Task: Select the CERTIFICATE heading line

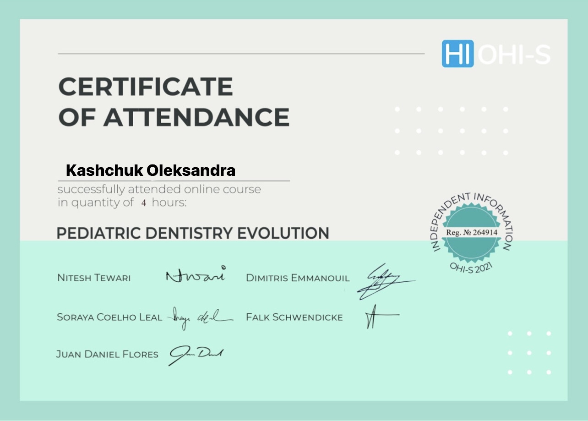Action: point(146,87)
